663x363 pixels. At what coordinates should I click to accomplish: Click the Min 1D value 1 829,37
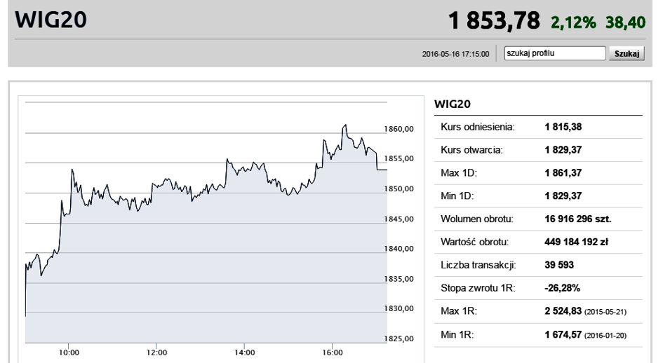click(x=563, y=196)
